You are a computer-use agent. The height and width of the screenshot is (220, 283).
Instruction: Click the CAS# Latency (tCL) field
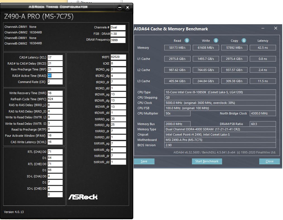(55, 58)
